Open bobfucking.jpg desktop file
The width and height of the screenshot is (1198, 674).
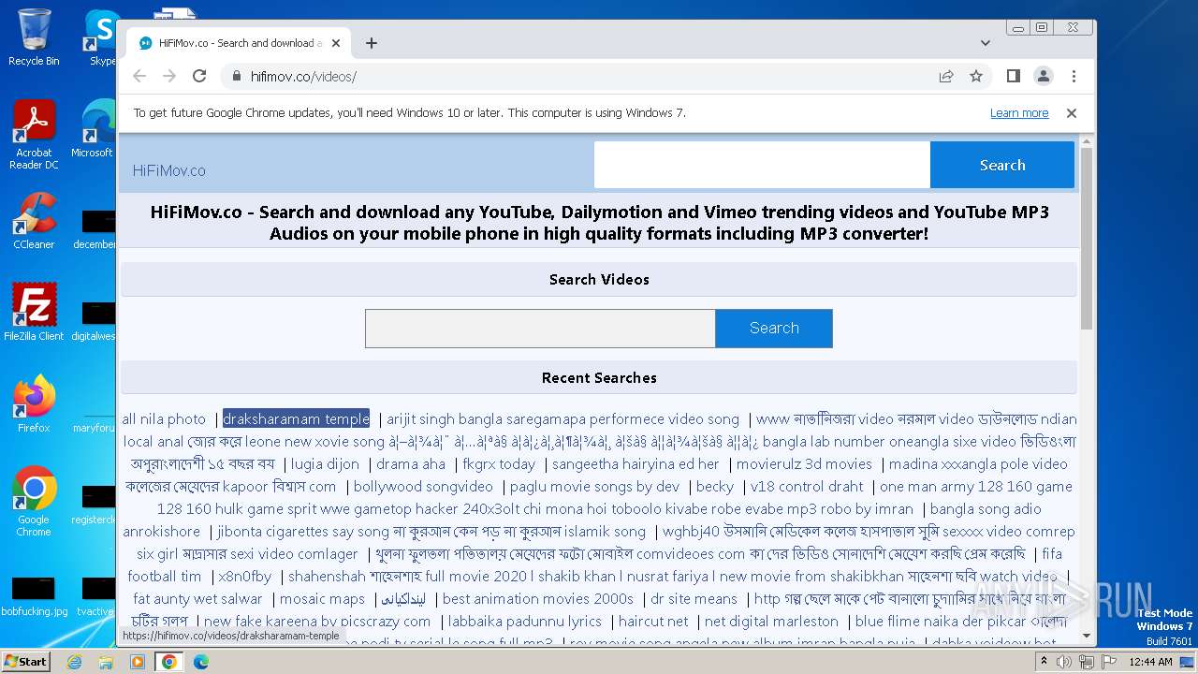[34, 595]
